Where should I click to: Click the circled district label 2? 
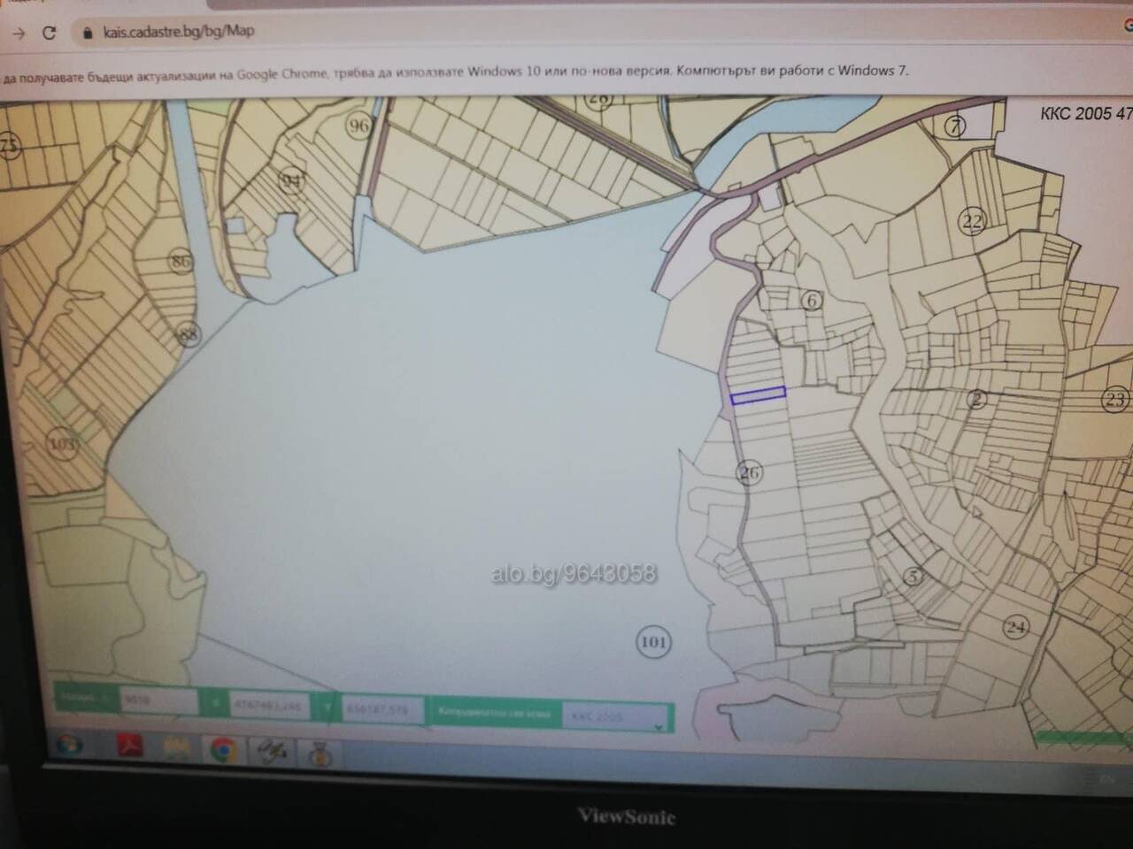976,399
